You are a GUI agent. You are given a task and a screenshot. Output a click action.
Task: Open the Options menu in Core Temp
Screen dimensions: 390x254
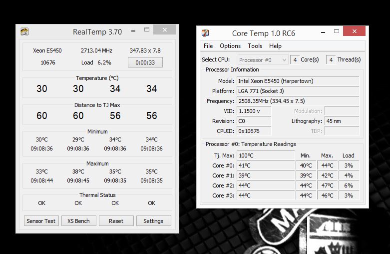[230, 46]
